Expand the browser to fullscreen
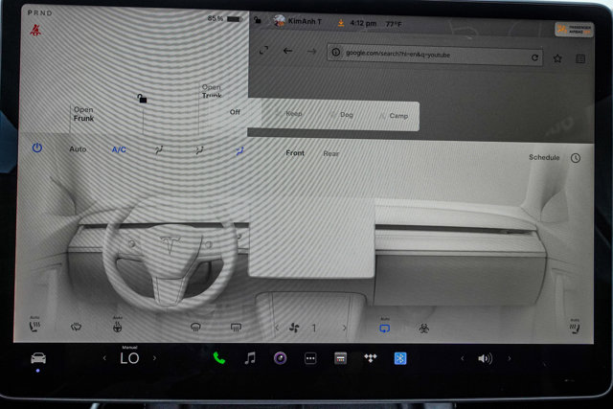Viewport: 613px width, 409px height. coord(264,50)
